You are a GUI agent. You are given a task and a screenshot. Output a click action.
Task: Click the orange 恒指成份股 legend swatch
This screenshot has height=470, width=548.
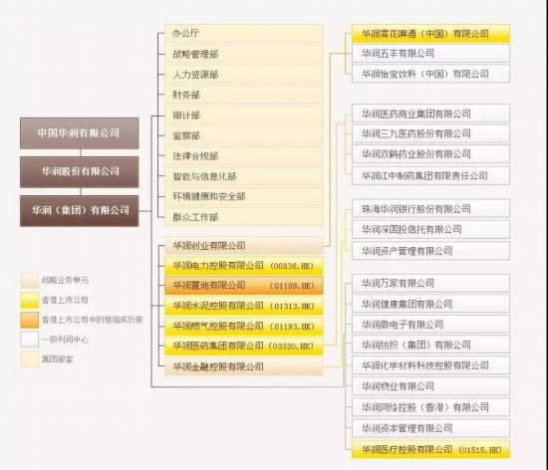[29, 321]
